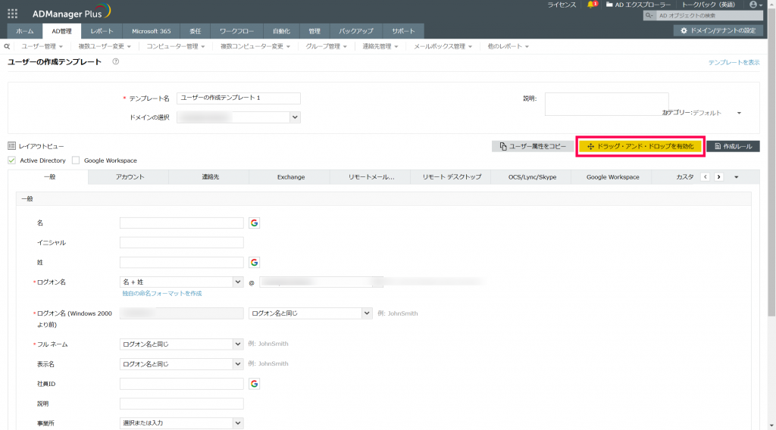Image resolution: width=776 pixels, height=430 pixels.
Task: Go to the ホーム main tab
Action: tap(25, 31)
